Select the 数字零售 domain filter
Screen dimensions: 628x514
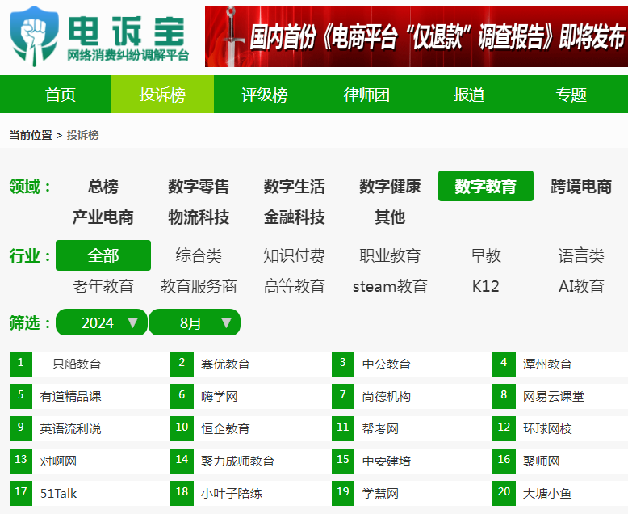pyautogui.click(x=199, y=187)
